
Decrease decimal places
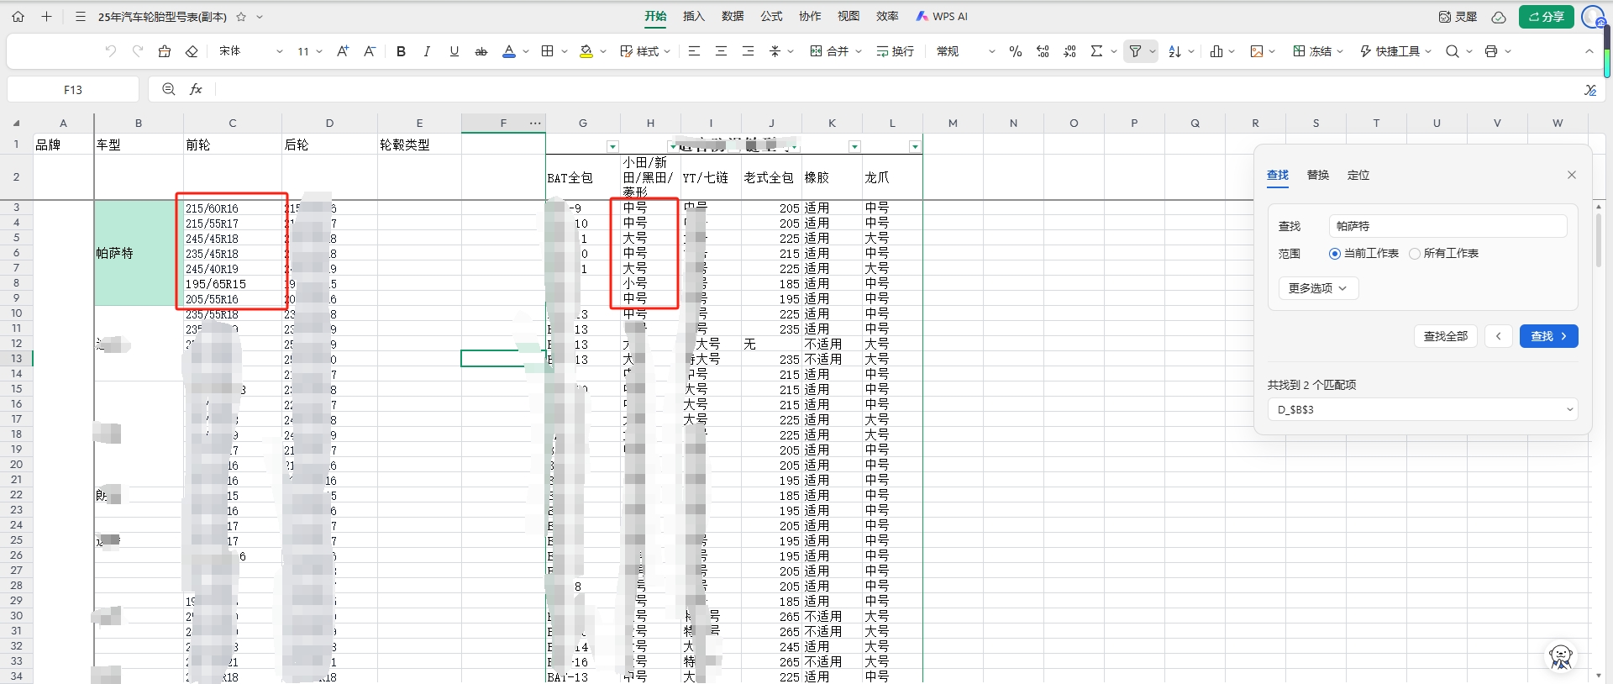pos(1069,51)
